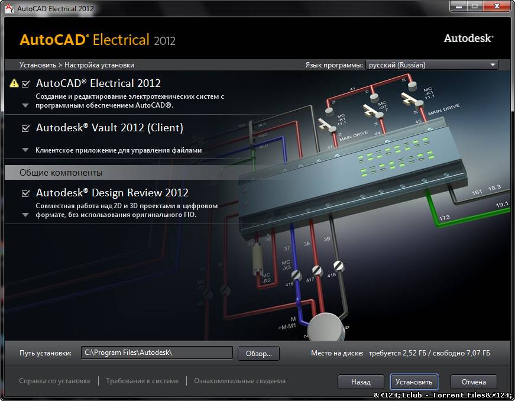Screen dimensions: 515x401
Task: Uncheck the Autodesk Vault 2012 (Client) checkbox
Action: [x=25, y=128]
